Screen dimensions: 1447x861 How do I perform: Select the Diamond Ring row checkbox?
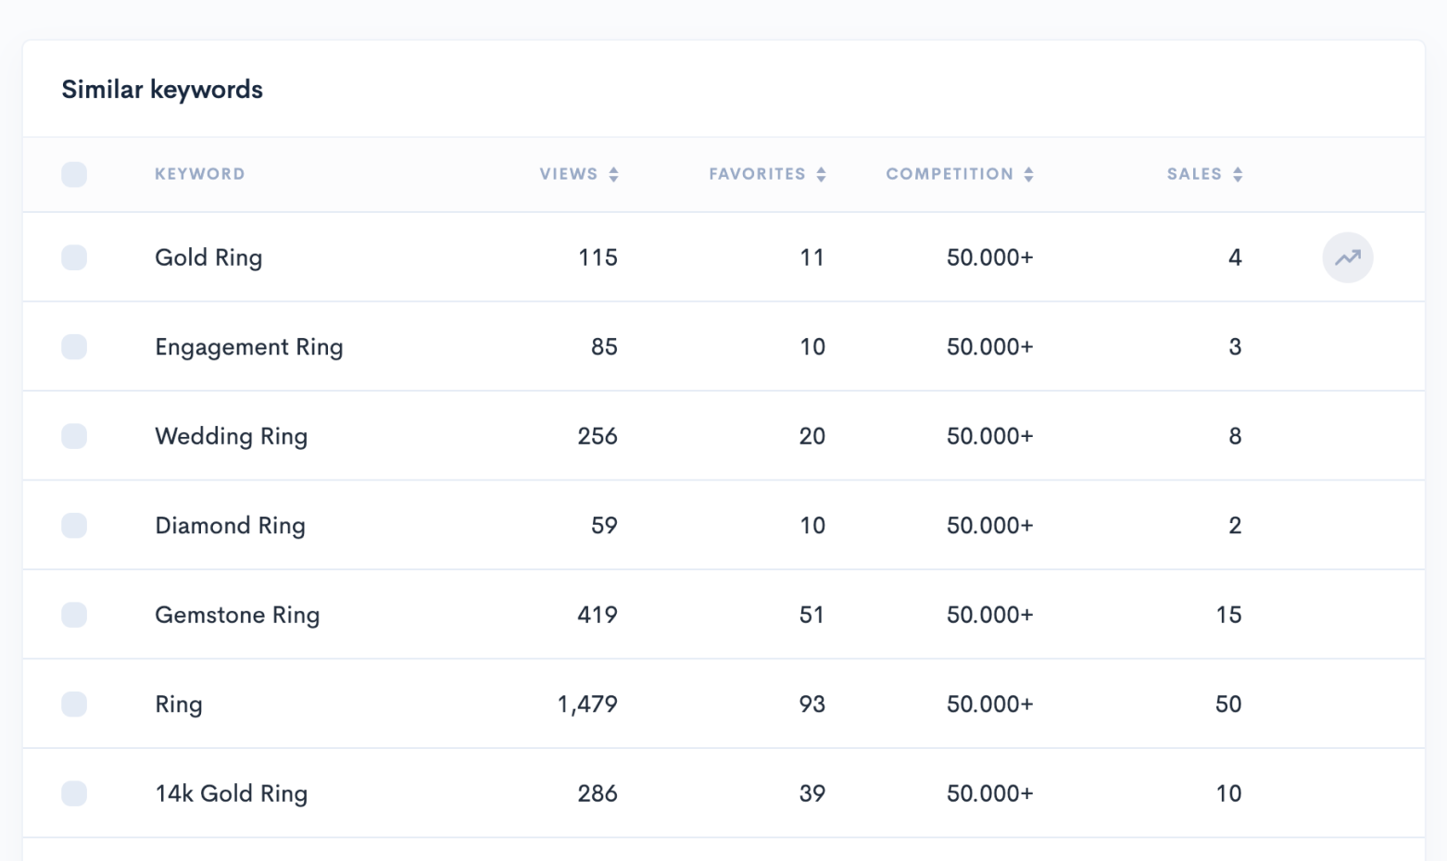point(74,525)
